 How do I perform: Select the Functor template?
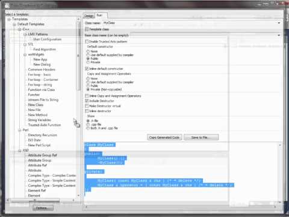34,95
